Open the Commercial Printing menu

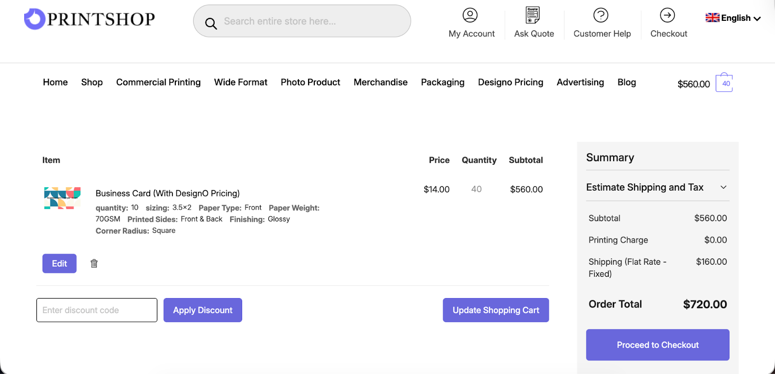pyautogui.click(x=158, y=82)
